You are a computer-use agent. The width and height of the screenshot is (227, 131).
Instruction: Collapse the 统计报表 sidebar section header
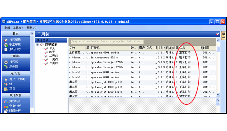pos(15,95)
